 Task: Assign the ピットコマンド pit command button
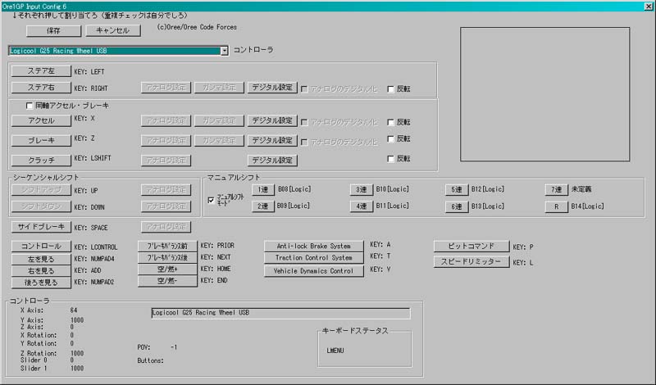click(x=471, y=247)
